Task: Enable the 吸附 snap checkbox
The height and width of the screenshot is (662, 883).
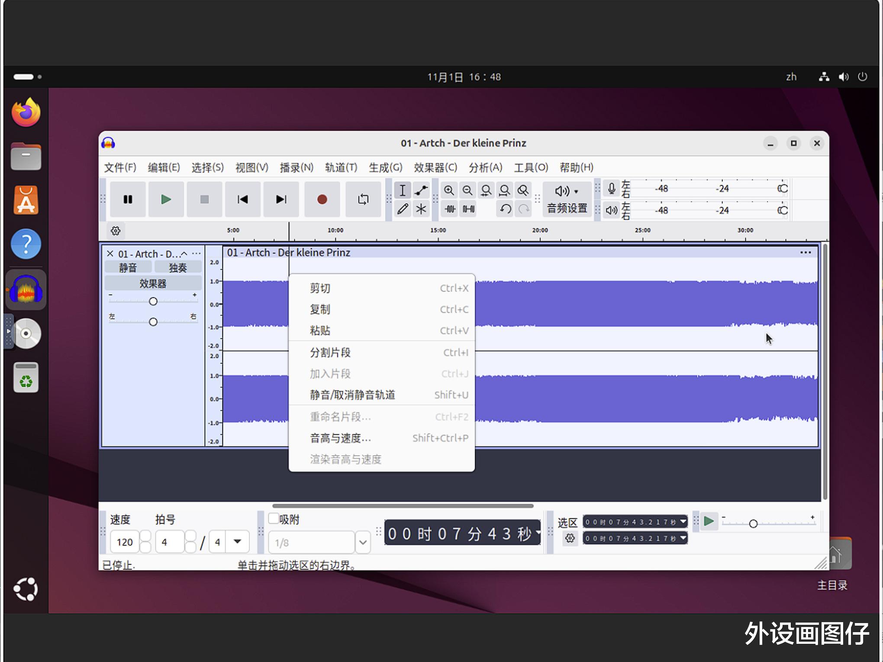Action: [x=274, y=518]
